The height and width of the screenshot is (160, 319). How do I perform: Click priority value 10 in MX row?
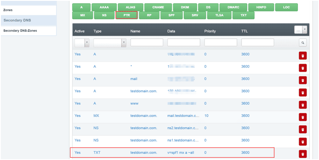coord(206,116)
